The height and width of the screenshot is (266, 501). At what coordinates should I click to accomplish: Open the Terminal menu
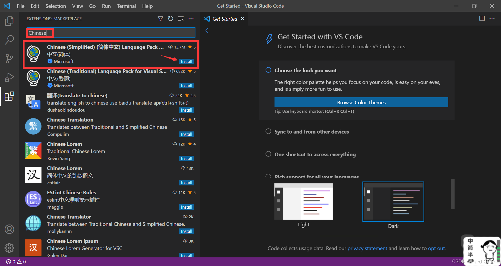[126, 6]
